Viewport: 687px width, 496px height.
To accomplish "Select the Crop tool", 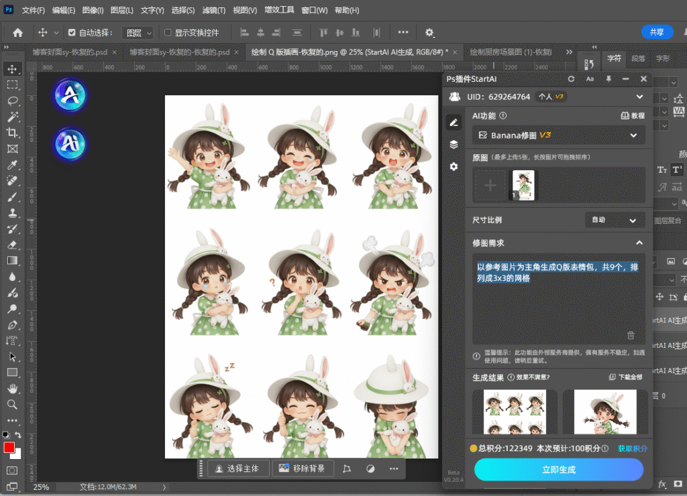I will (12, 133).
